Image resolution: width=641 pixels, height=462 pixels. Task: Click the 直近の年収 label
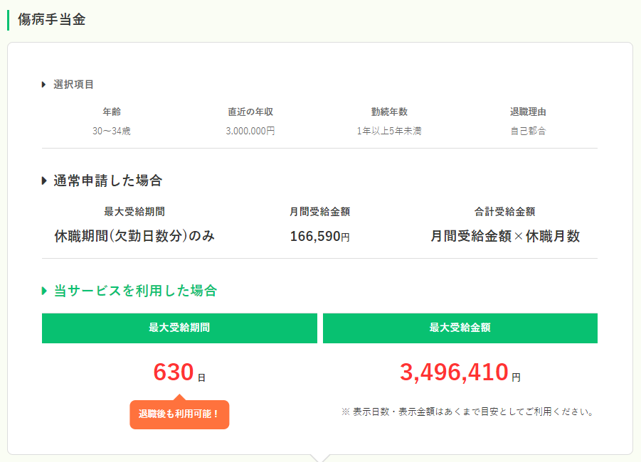[x=250, y=112]
